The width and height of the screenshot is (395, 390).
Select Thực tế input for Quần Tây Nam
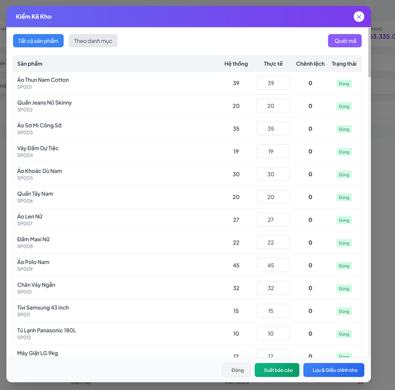(273, 197)
